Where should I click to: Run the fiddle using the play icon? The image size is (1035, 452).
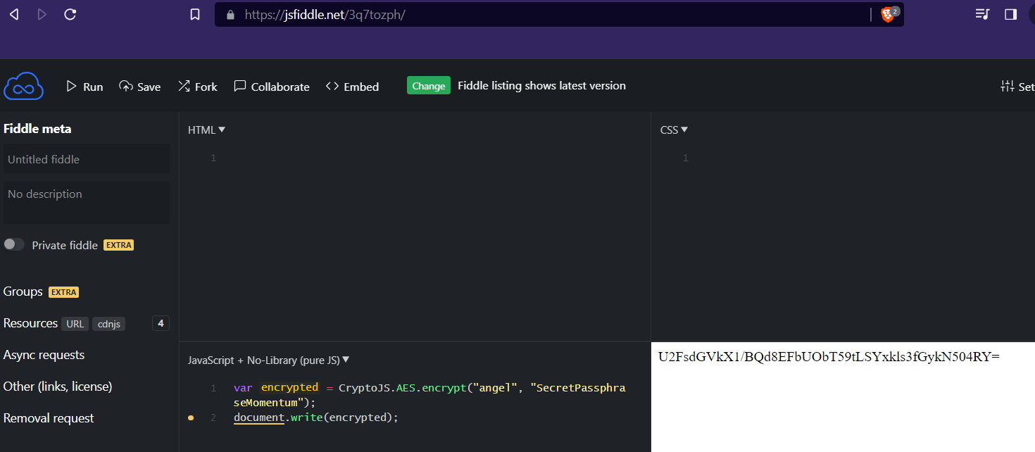(71, 85)
